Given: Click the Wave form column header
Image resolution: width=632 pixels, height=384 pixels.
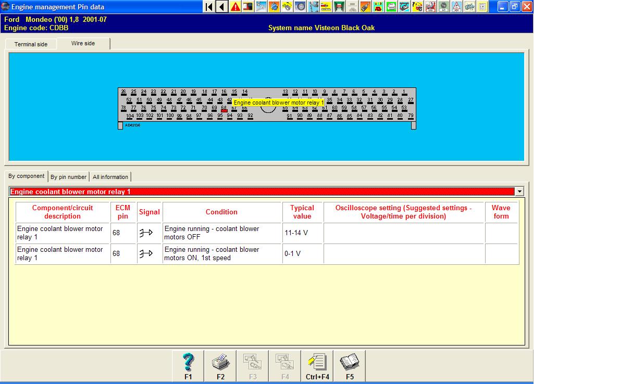Looking at the screenshot, I should 501,212.
